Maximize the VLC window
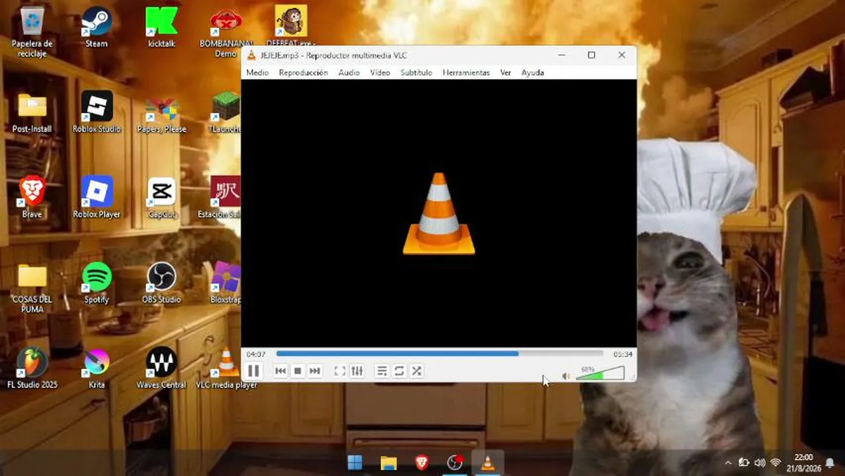Viewport: 845px width, 476px height. point(591,56)
